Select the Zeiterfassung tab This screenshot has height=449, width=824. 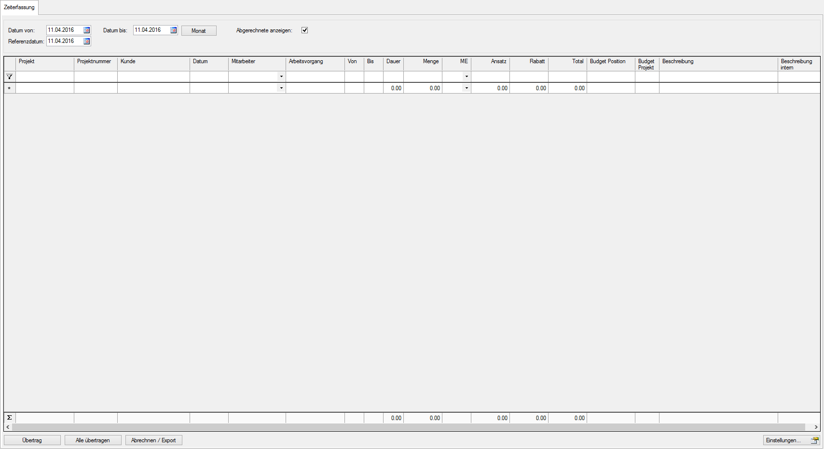19,7
